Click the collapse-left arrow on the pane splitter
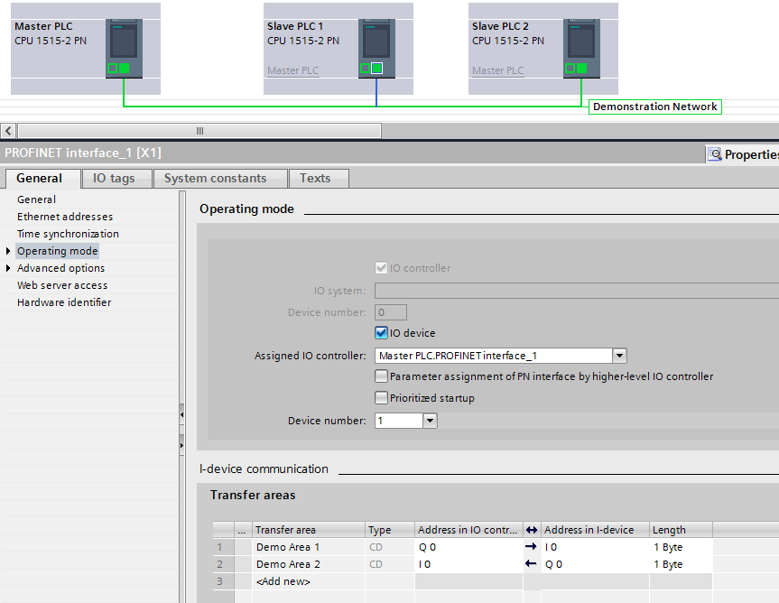779x603 pixels. pyautogui.click(x=181, y=414)
